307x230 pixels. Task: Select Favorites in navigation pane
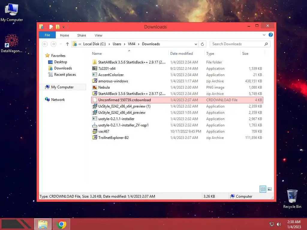58,55
